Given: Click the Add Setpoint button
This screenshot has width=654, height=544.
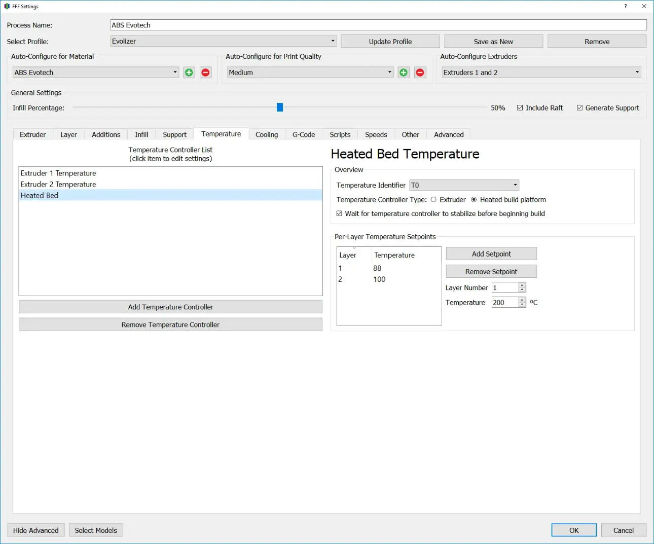Looking at the screenshot, I should click(x=491, y=253).
